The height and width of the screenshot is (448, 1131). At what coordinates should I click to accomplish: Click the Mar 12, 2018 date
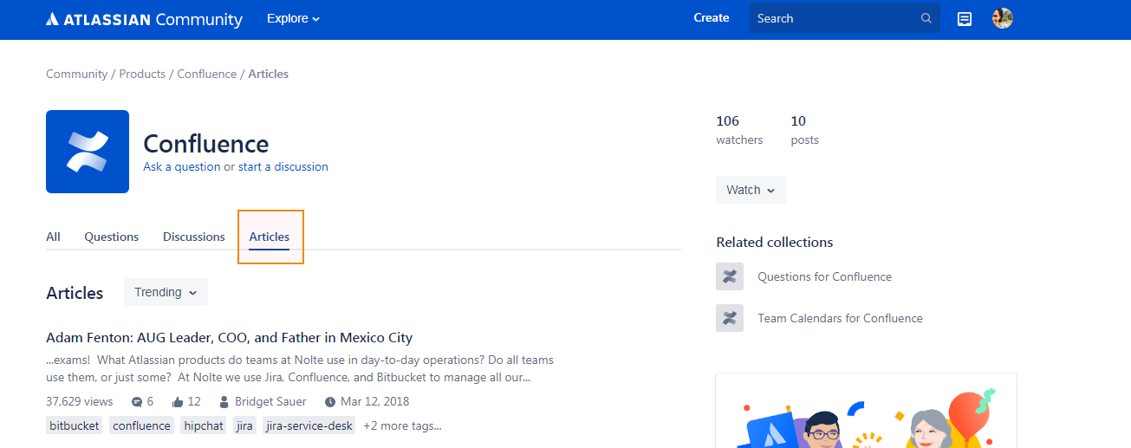(375, 402)
